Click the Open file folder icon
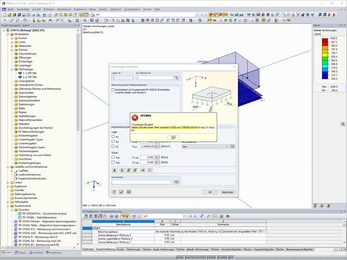The image size is (347, 260). pos(9,15)
